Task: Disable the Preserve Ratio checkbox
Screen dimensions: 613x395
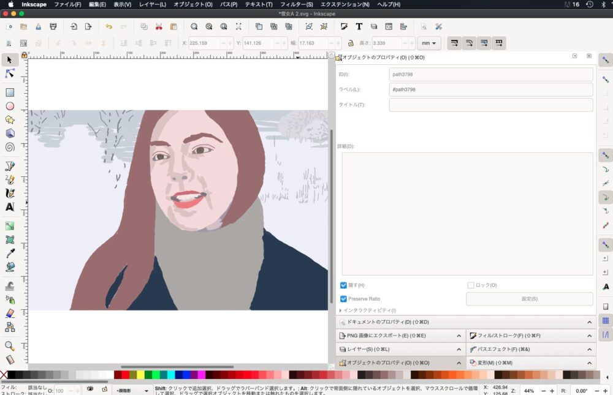Action: pos(344,299)
